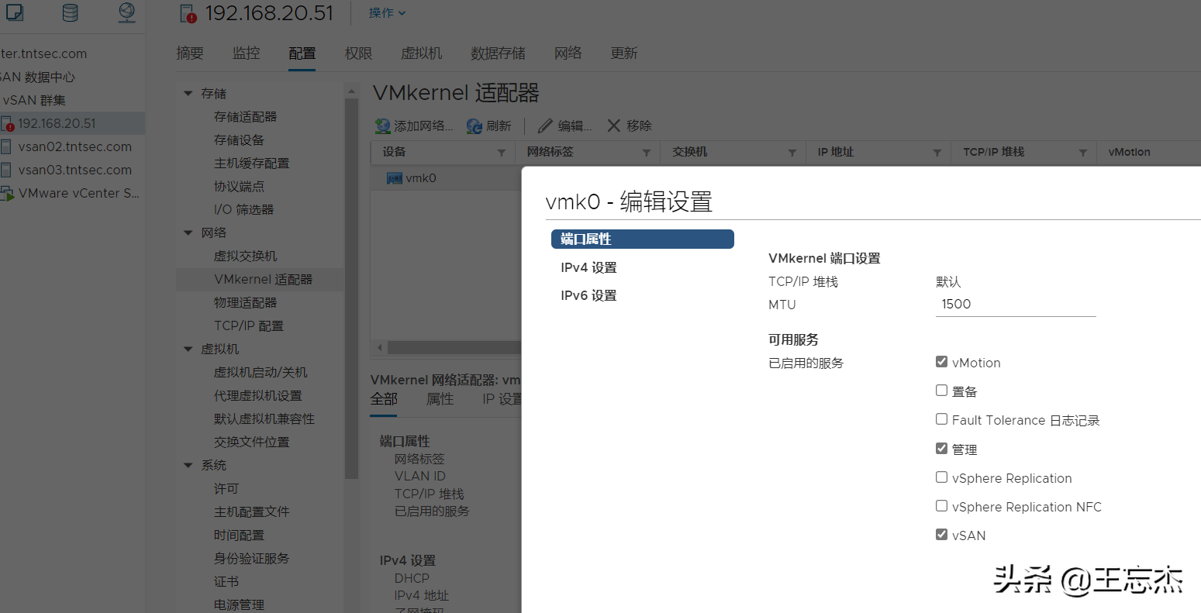This screenshot has height=613, width=1201.
Task: Enable the 置备 service checkbox
Action: tap(941, 391)
